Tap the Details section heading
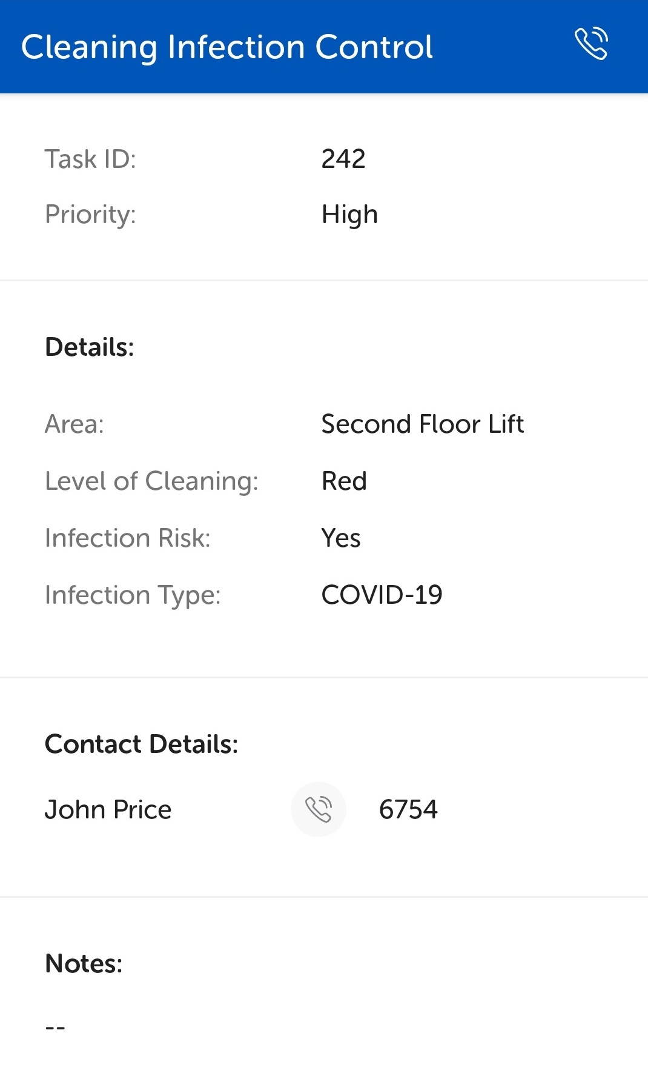The image size is (648, 1090). [90, 347]
